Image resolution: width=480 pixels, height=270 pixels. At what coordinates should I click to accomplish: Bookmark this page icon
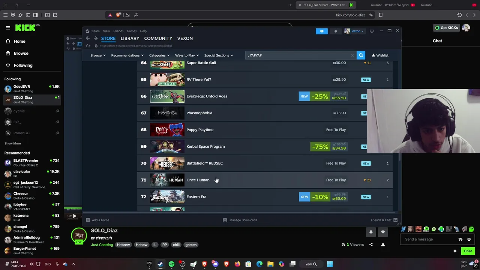381,15
